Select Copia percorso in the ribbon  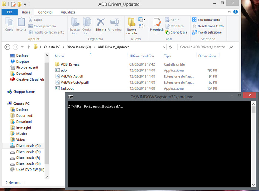pyautogui.click(x=42, y=26)
